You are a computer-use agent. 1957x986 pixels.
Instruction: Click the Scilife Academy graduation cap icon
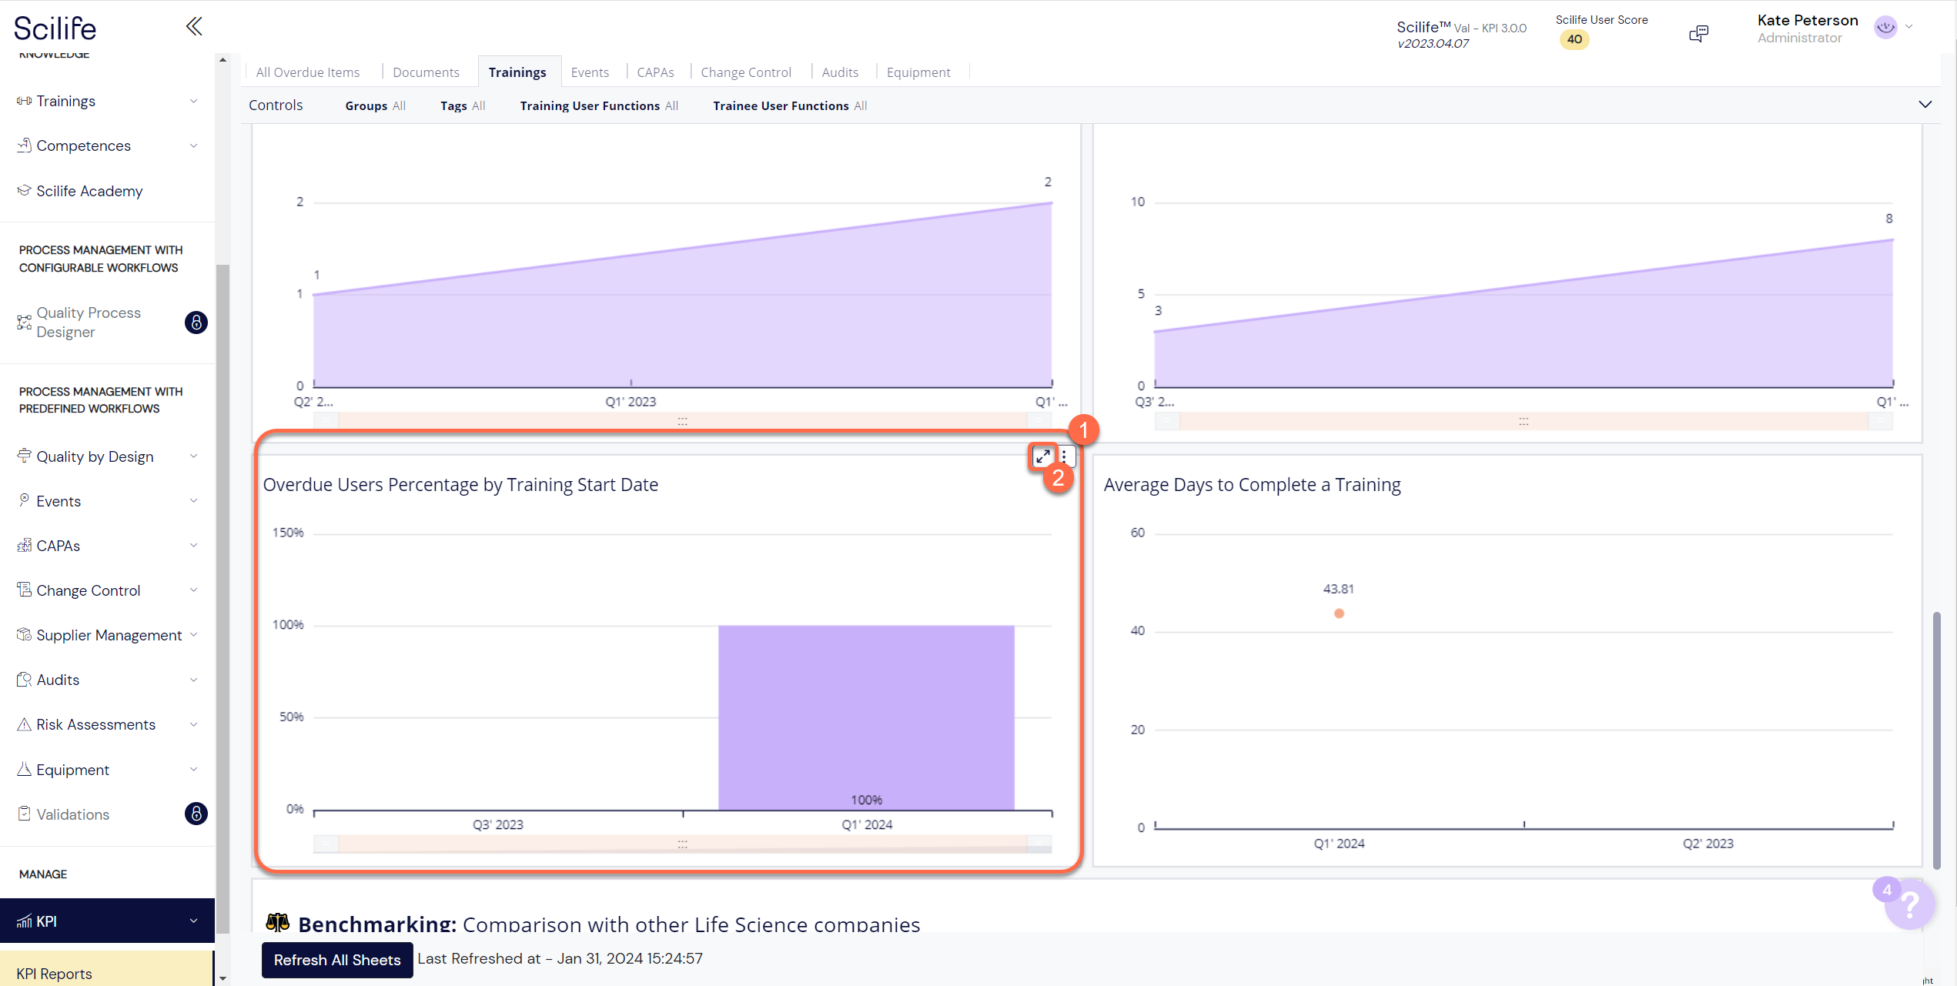pyautogui.click(x=23, y=190)
